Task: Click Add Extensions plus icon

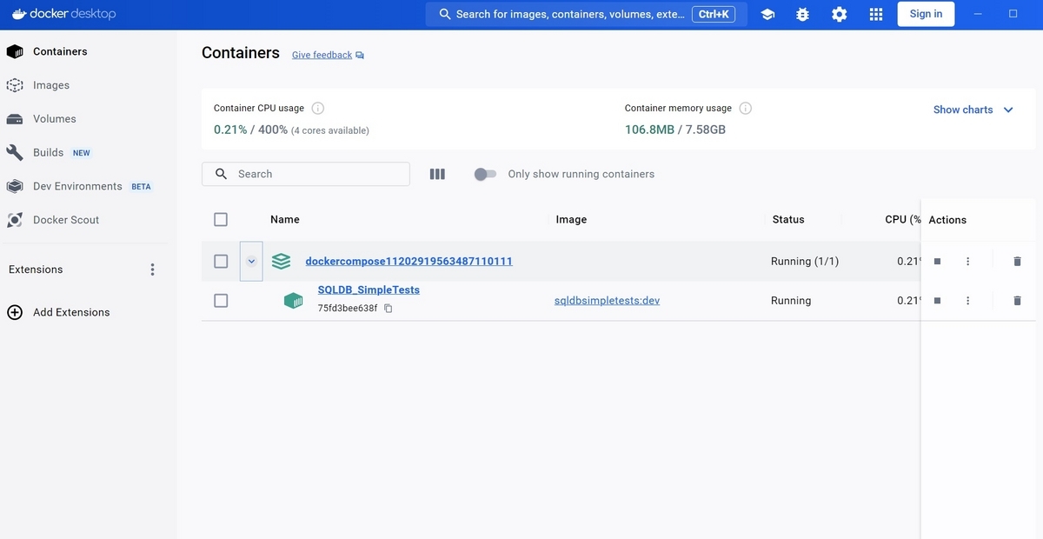Action: pyautogui.click(x=15, y=312)
